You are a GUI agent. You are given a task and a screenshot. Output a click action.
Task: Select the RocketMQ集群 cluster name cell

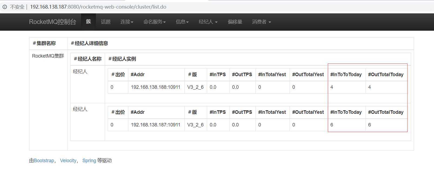(48, 56)
